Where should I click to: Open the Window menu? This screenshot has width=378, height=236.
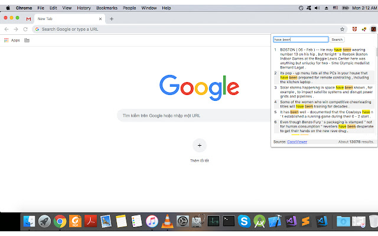pyautogui.click(x=149, y=8)
